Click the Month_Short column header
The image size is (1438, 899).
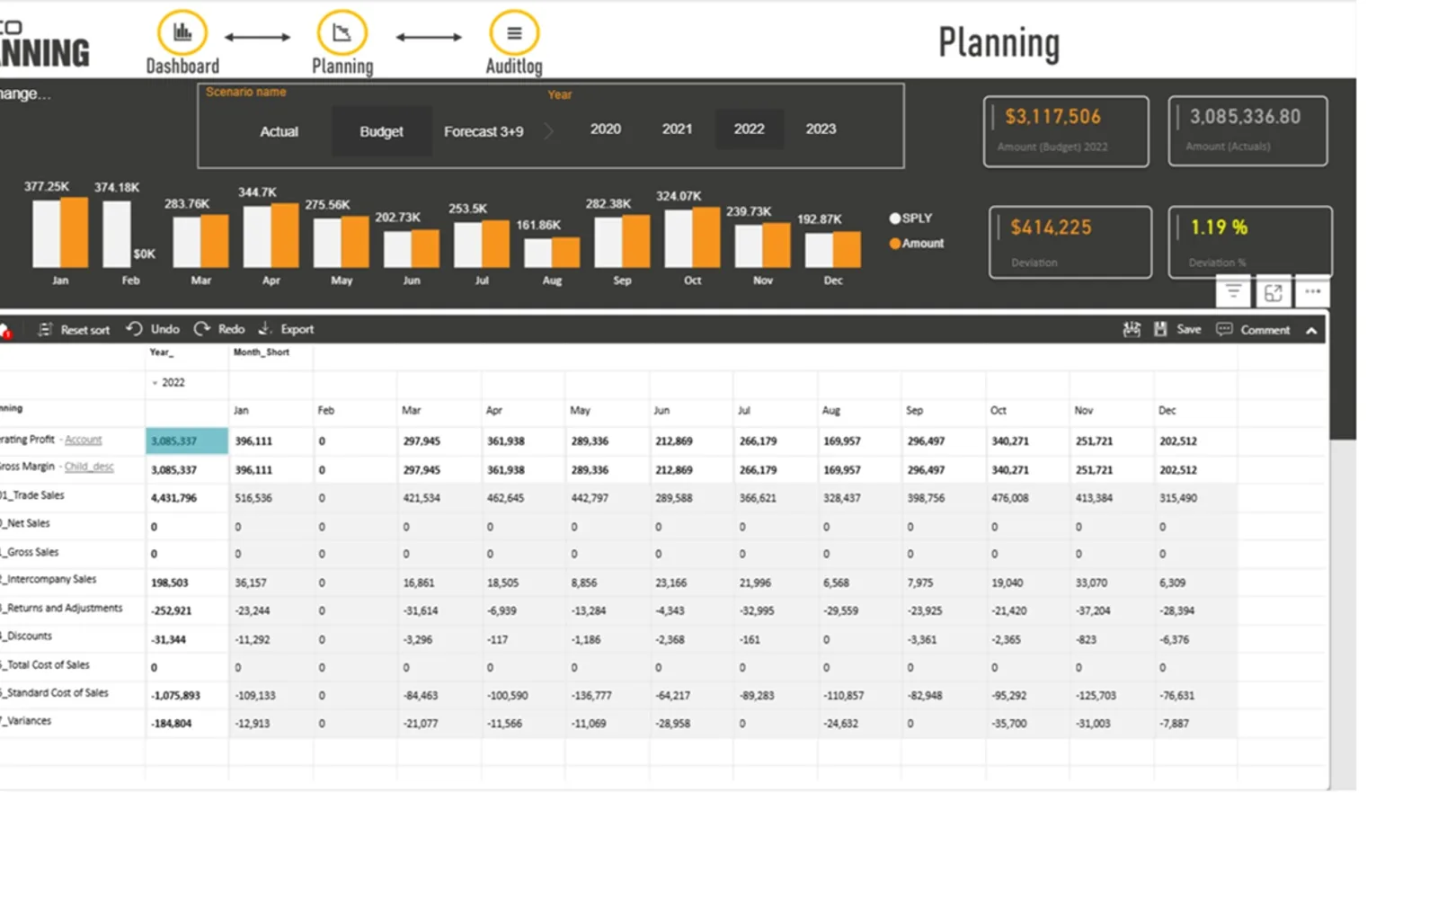tap(262, 352)
